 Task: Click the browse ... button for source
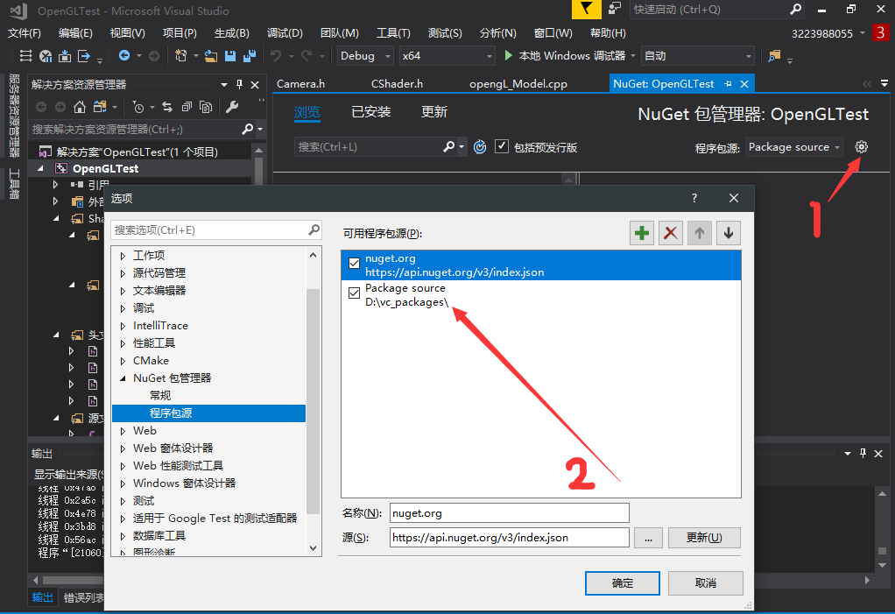pos(648,538)
